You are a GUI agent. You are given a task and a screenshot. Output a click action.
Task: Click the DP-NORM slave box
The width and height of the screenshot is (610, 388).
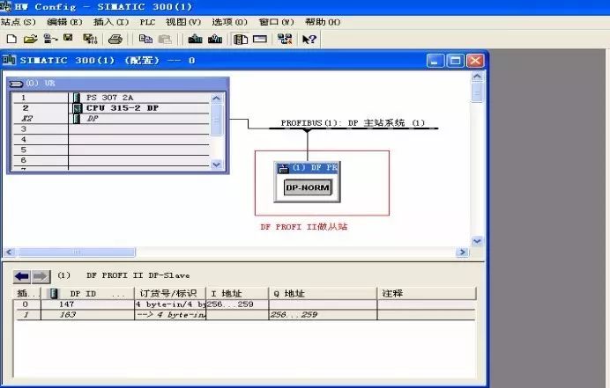308,187
